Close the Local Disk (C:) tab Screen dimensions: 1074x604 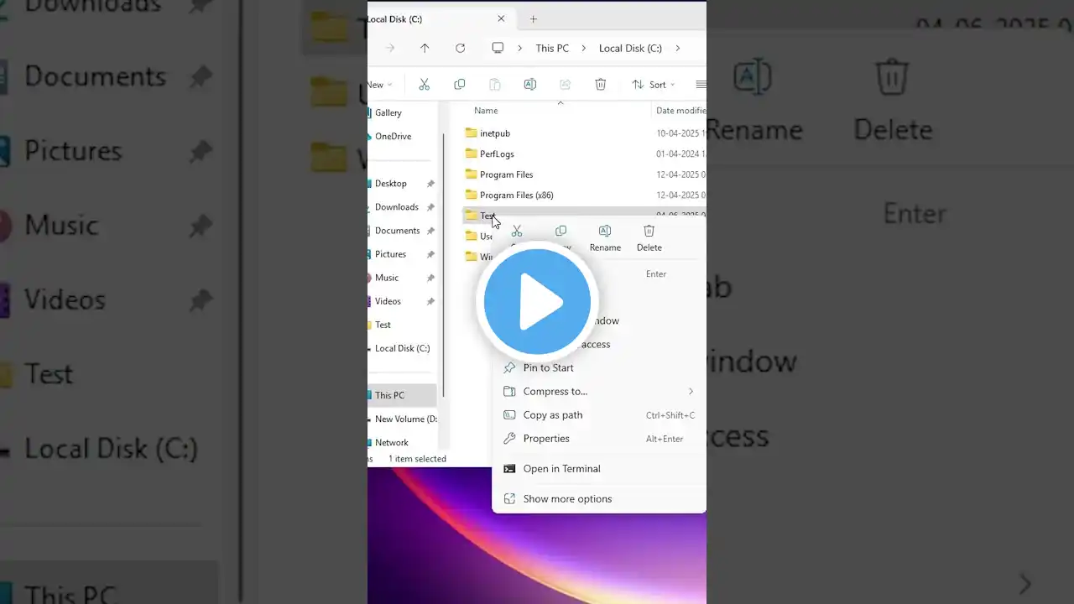501,18
